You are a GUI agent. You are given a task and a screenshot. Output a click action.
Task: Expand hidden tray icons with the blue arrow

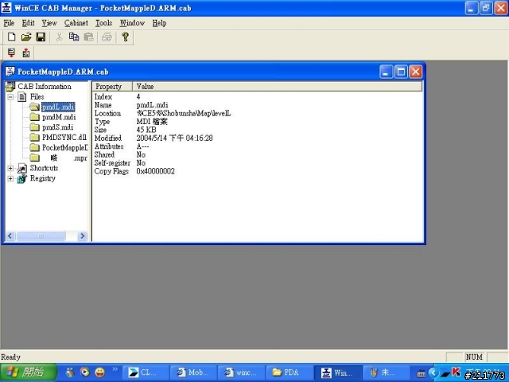433,372
